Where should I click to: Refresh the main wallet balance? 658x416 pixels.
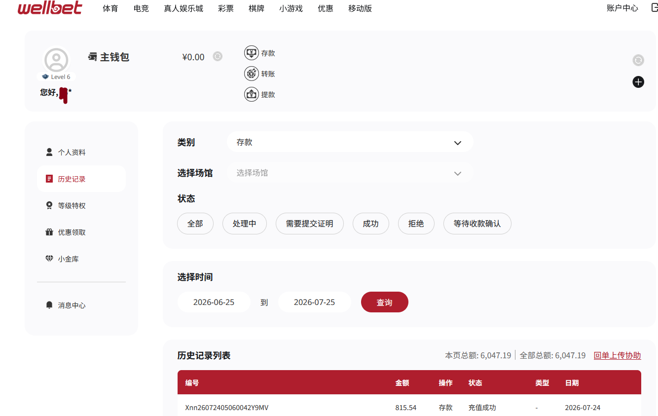coord(218,56)
